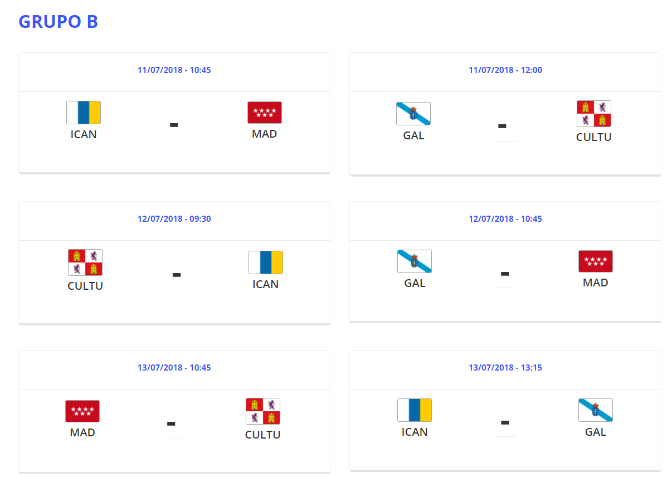This screenshot has height=477, width=672.
Task: Open the 11/07/2018 - 10:45 match date
Action: click(x=174, y=70)
